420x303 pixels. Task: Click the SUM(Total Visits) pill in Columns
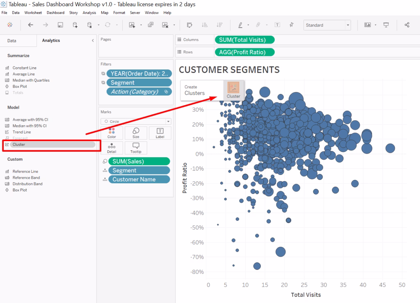point(244,40)
